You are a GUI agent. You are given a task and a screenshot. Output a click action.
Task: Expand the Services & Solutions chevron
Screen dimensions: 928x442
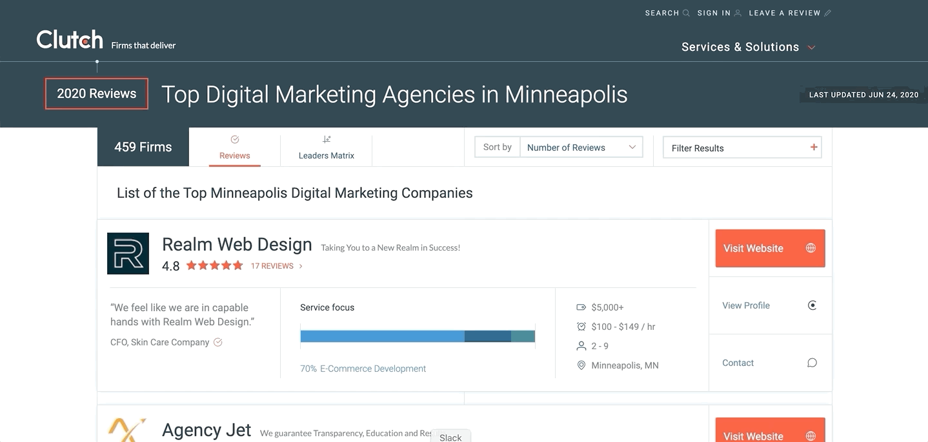(x=812, y=48)
